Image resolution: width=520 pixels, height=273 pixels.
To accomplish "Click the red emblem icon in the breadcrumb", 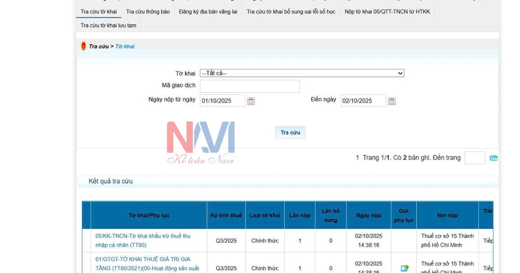I will pos(83,46).
